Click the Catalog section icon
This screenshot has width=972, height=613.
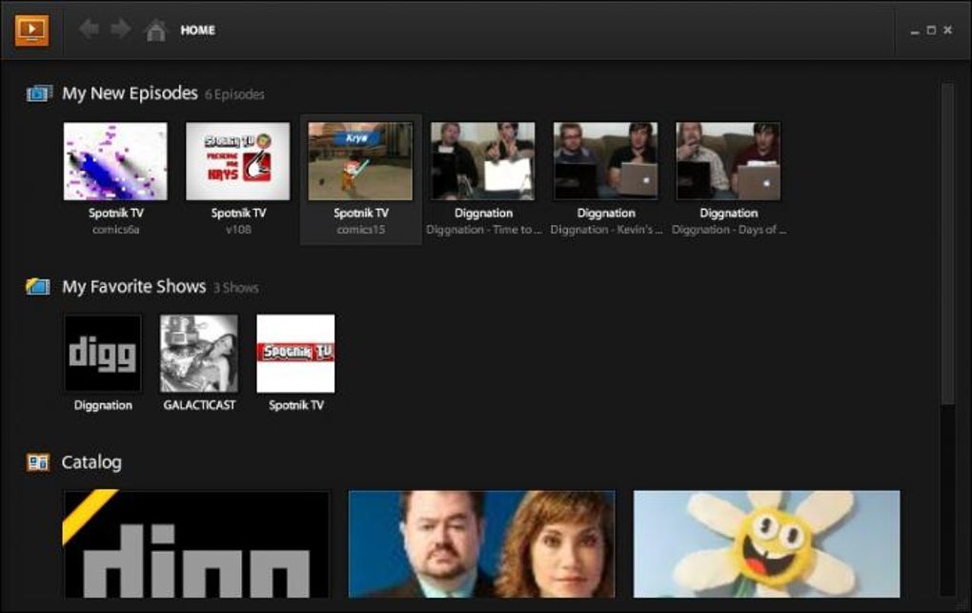click(38, 462)
